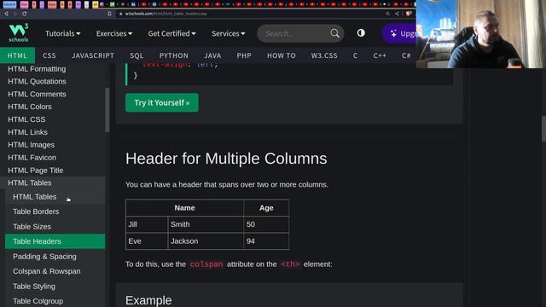Open HTML Quotations in sidebar
Image resolution: width=546 pixels, height=307 pixels.
point(37,82)
